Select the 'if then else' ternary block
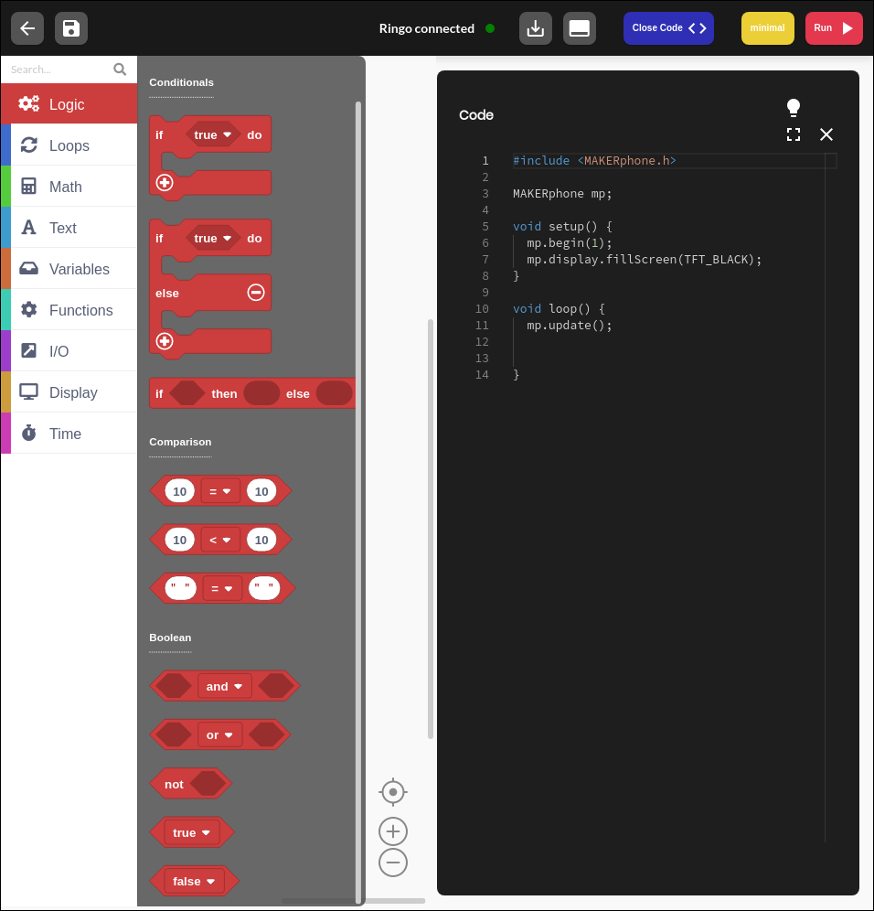Screen dimensions: 874x911 click(x=252, y=393)
